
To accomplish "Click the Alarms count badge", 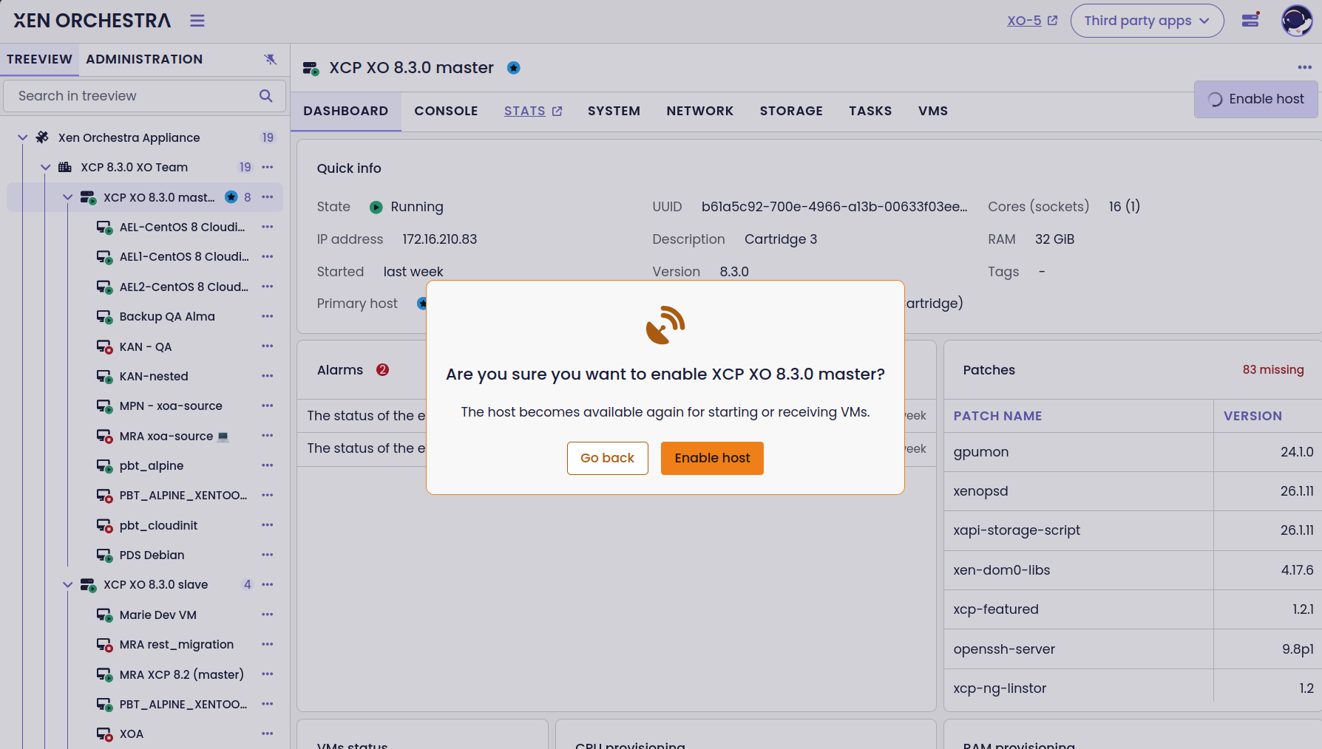I will point(382,370).
